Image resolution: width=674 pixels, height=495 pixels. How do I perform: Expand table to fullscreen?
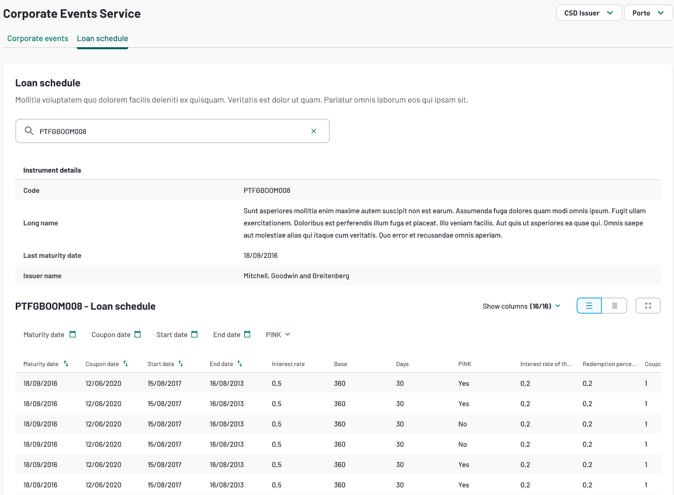pos(648,306)
